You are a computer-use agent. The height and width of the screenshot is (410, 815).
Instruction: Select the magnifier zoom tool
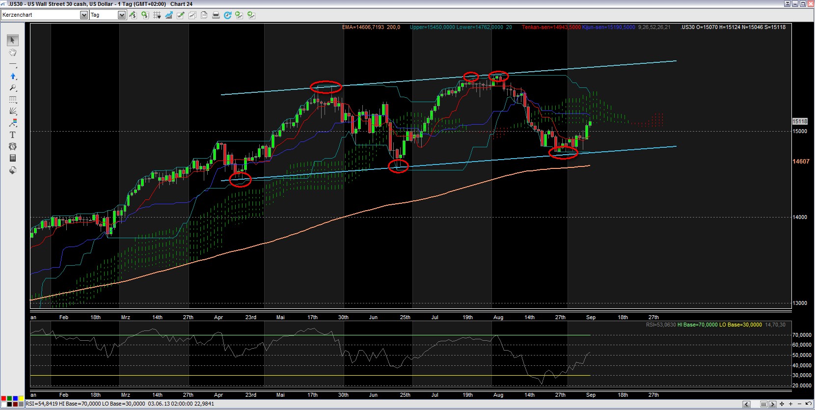point(13,88)
